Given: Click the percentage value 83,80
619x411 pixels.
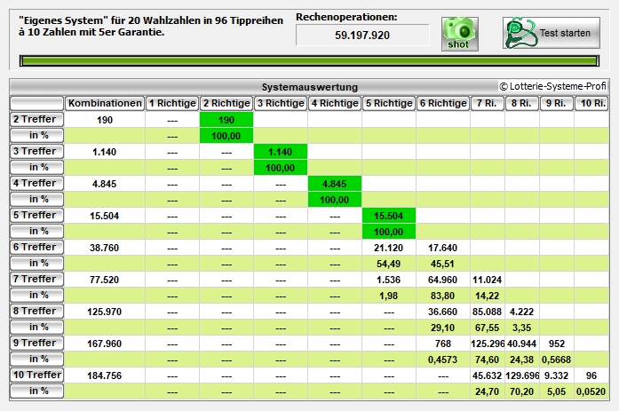Looking at the screenshot, I should click(x=442, y=296).
